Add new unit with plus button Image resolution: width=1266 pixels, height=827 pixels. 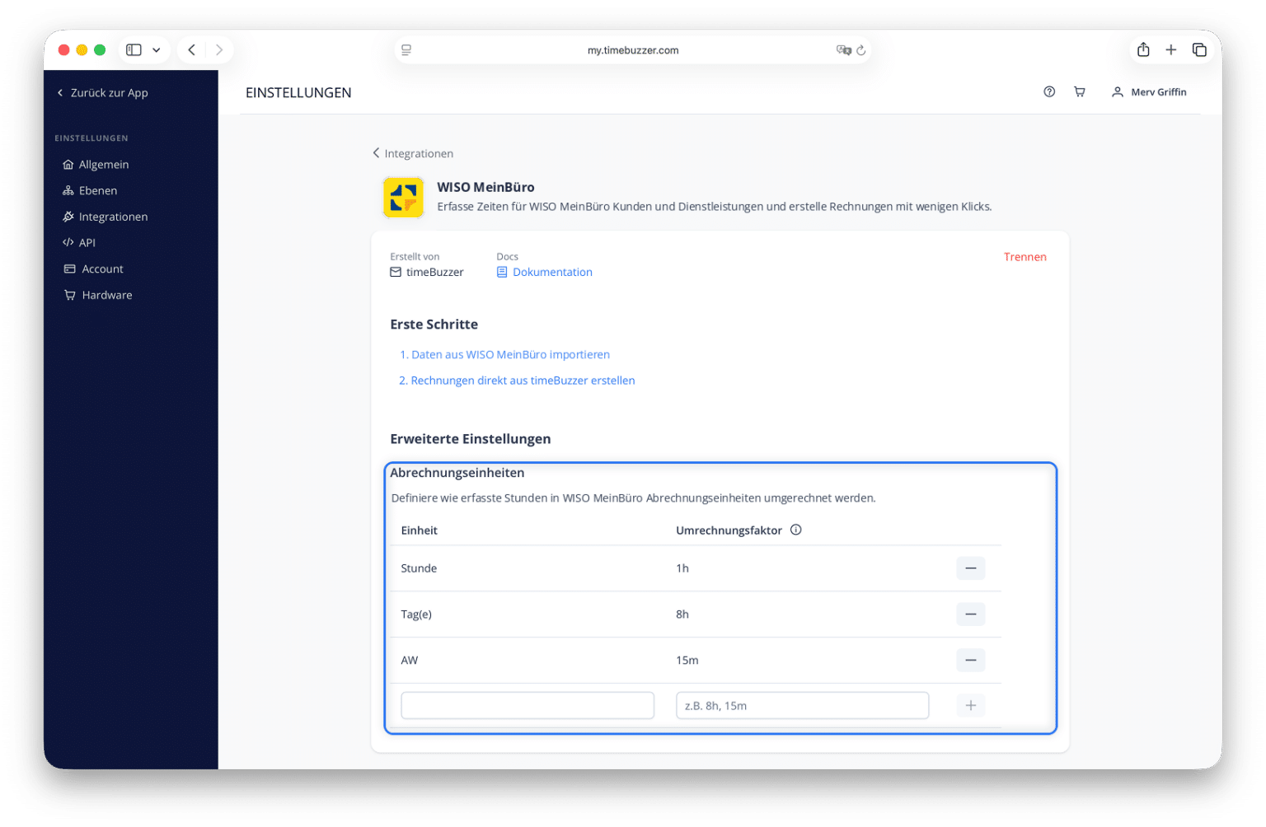971,706
